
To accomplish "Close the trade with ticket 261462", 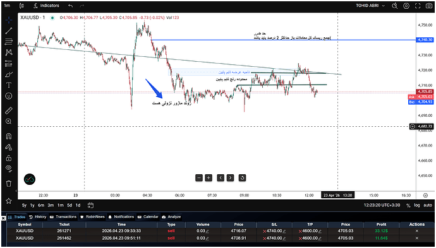I will tap(417, 239).
